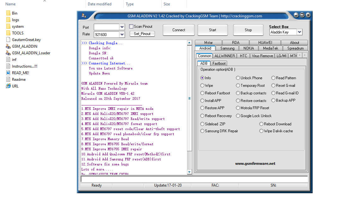Minimize the GSM Aladdin window
This screenshot has width=342, height=197.
click(296, 15)
